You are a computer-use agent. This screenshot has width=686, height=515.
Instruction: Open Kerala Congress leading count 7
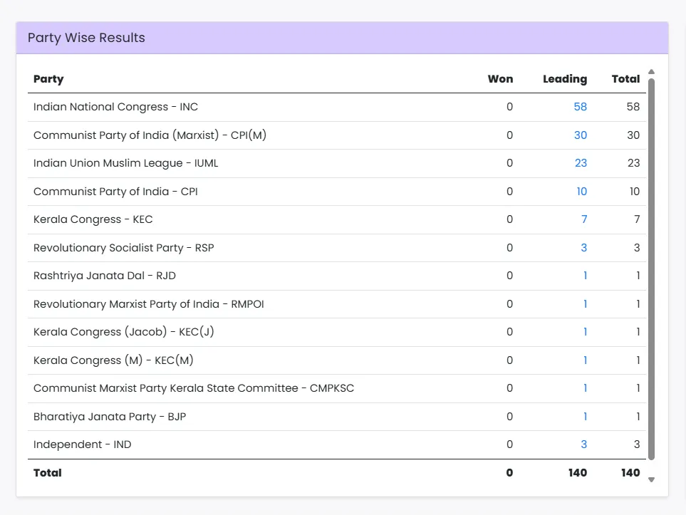(x=584, y=219)
